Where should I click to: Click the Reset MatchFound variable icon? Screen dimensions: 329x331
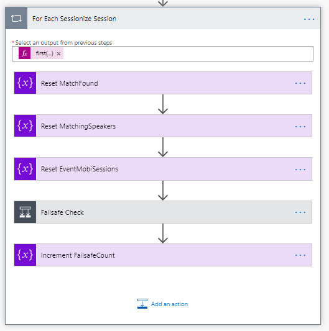click(x=25, y=83)
